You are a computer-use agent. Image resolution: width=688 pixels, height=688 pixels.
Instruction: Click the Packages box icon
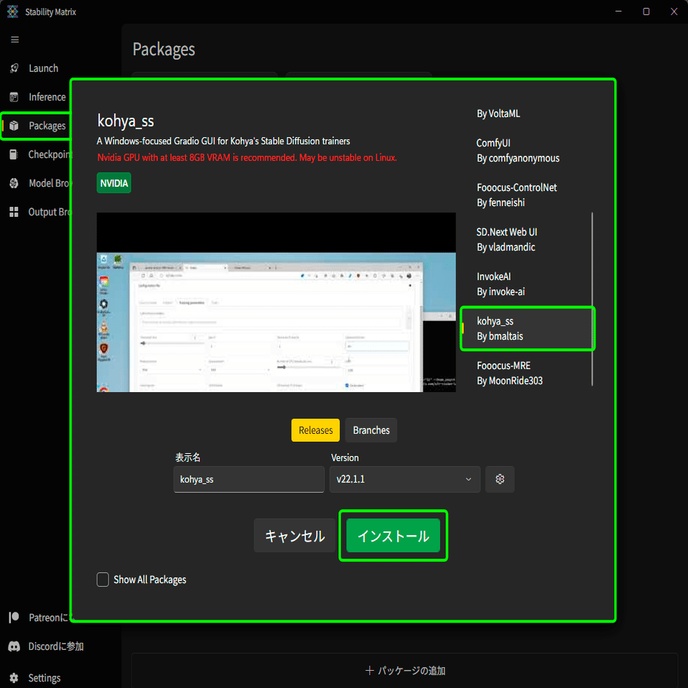14,126
